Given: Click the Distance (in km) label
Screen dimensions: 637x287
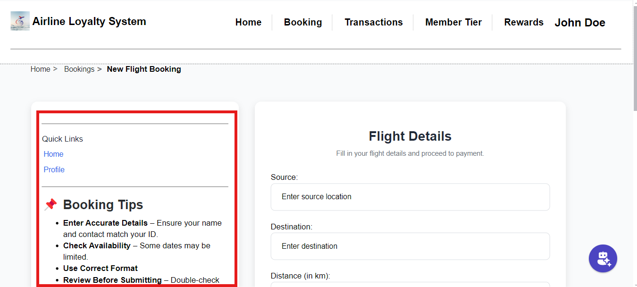Looking at the screenshot, I should tap(300, 276).
